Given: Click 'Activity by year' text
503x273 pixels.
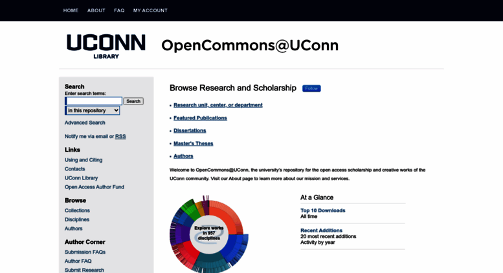Looking at the screenshot, I should (318, 243).
